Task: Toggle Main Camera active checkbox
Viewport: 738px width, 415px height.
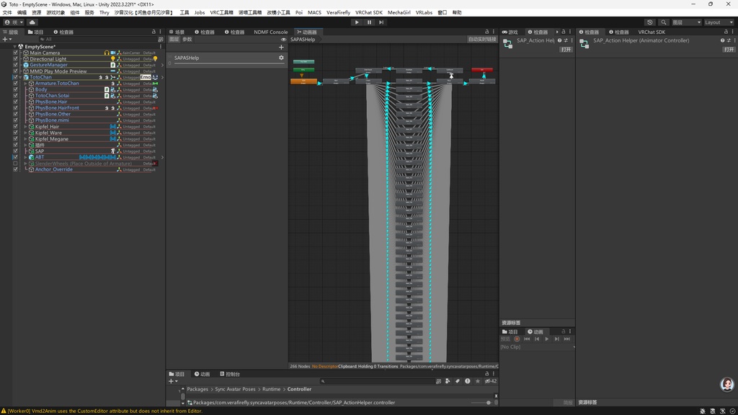Action: pyautogui.click(x=16, y=53)
